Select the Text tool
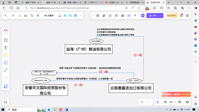Image resolution: width=199 pixels, height=112 pixels. (x=6, y=48)
